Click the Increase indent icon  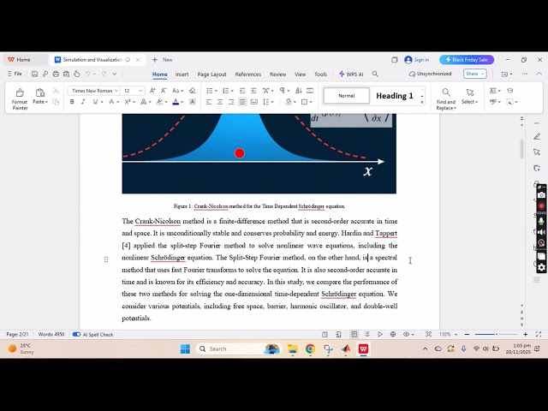(x=253, y=91)
